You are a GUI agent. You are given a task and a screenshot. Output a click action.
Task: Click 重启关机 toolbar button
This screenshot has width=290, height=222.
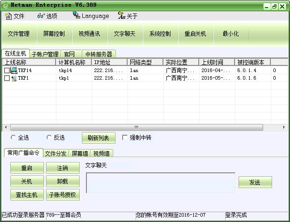[195, 34]
